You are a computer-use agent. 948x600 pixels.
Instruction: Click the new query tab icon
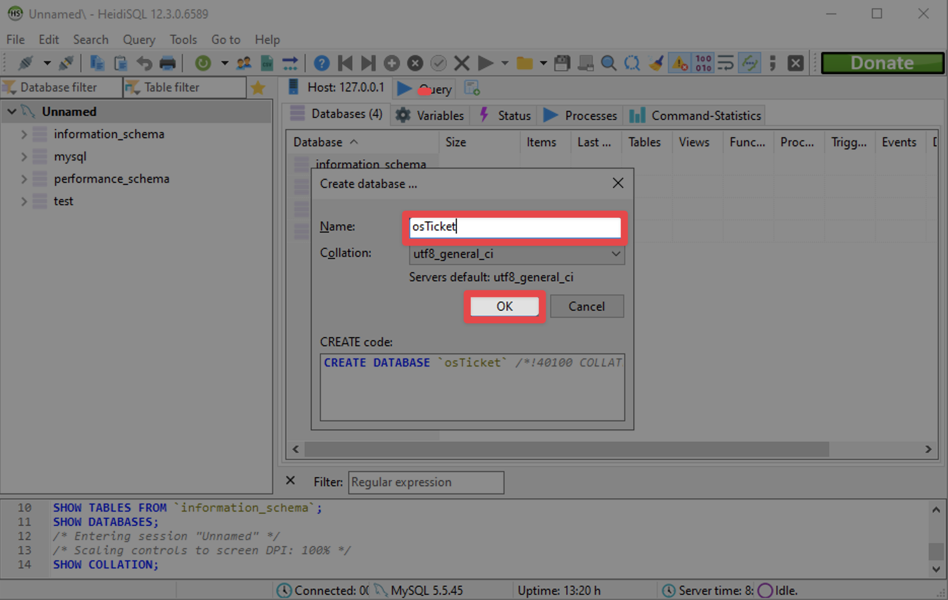472,88
